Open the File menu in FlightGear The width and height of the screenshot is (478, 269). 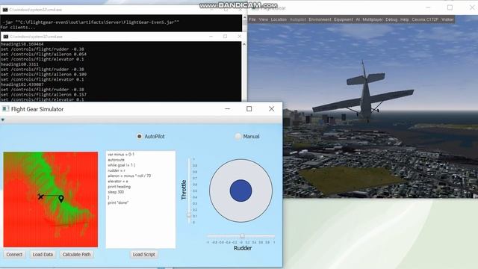252,19
